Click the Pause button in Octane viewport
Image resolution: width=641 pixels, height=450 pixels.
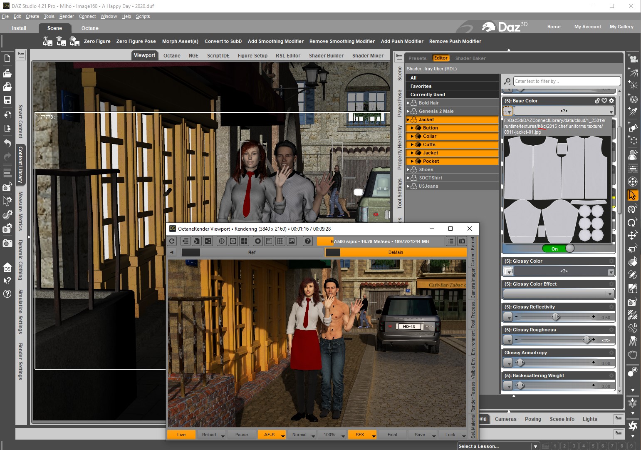pyautogui.click(x=241, y=435)
